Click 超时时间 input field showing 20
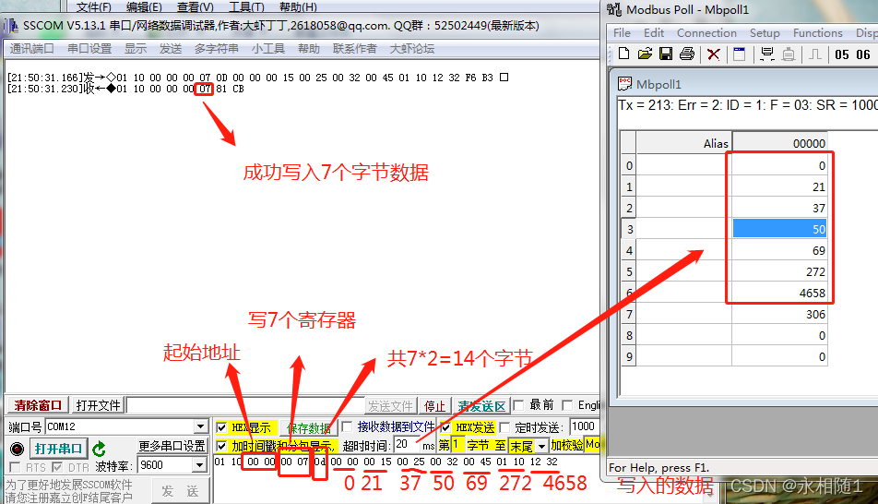This screenshot has height=504, width=878. [x=407, y=445]
